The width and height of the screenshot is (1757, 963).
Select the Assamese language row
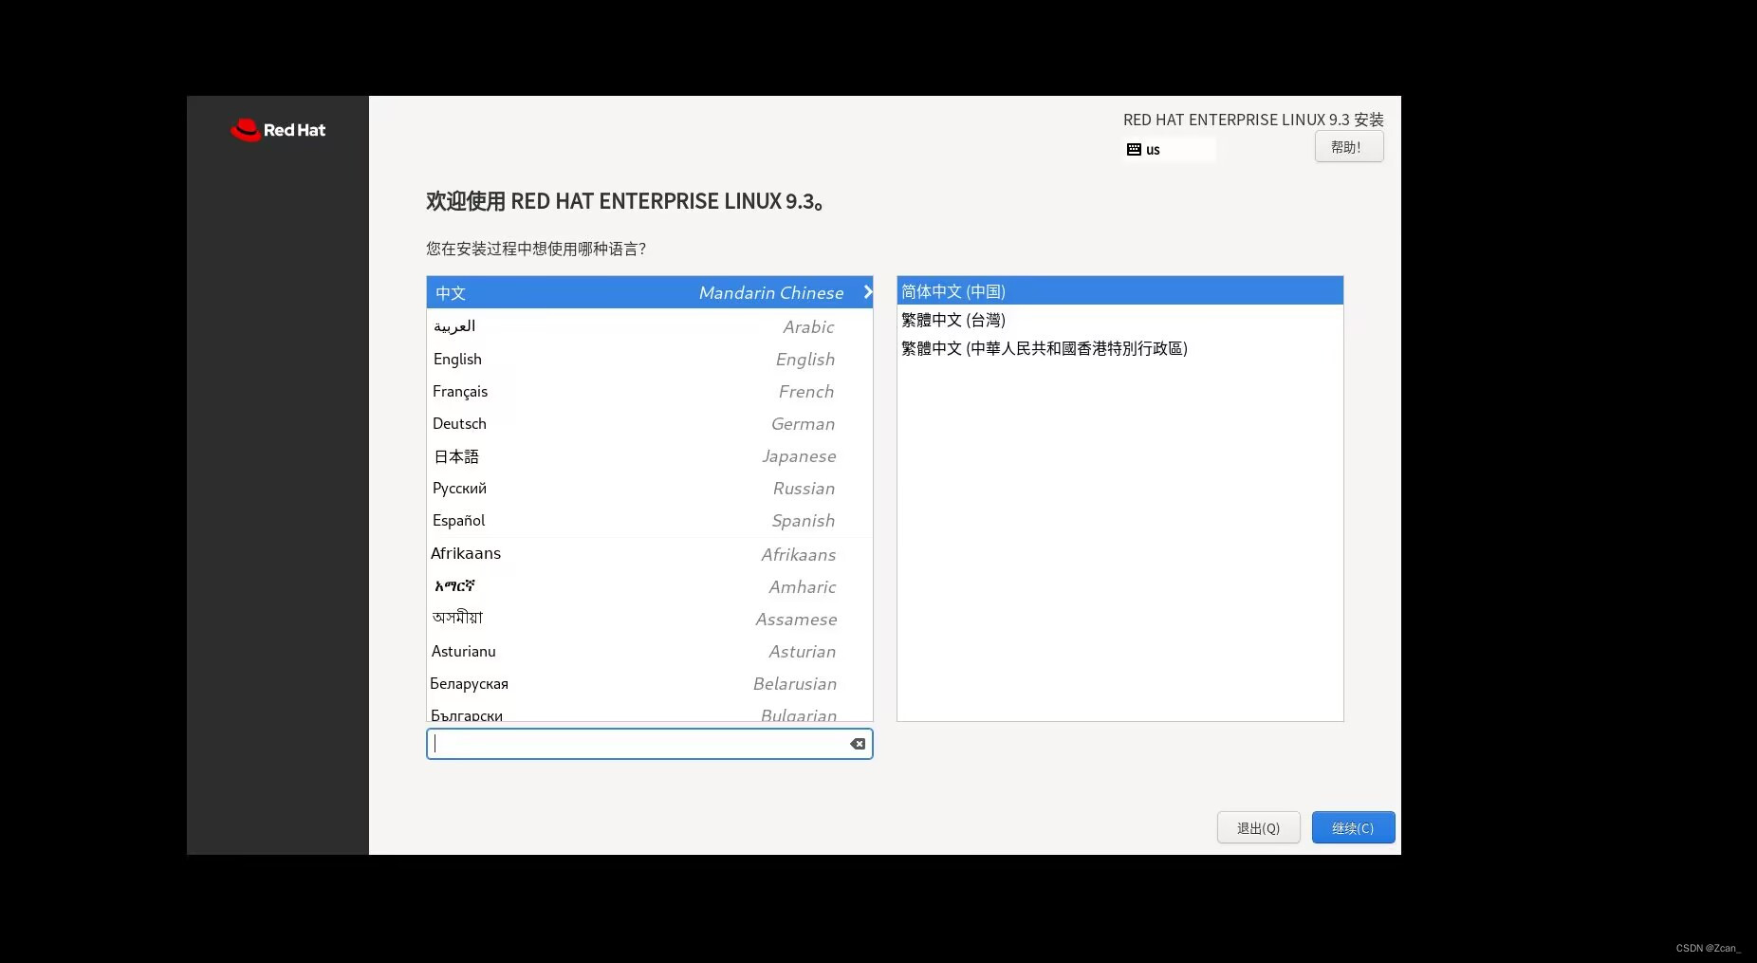[x=650, y=619]
